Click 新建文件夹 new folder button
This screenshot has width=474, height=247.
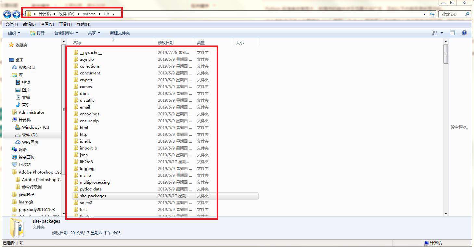pyautogui.click(x=120, y=33)
